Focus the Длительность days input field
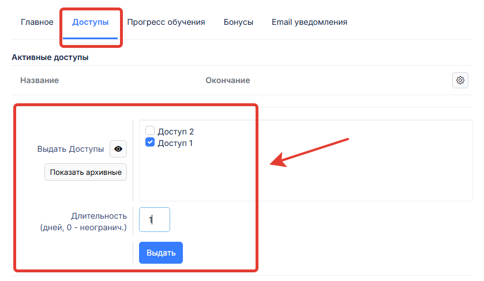Screen dimensions: 484x281 [x=155, y=219]
